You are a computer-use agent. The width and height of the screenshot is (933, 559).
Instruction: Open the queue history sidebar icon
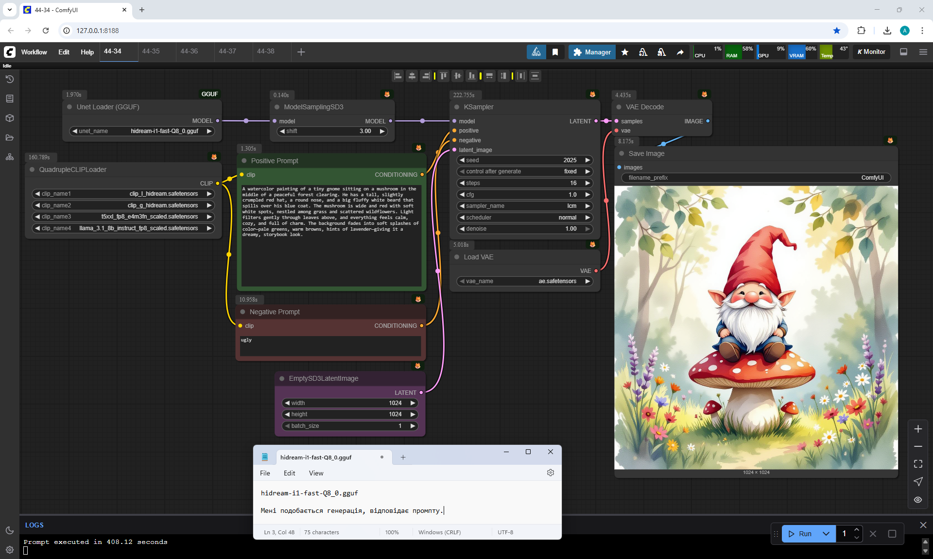click(10, 79)
